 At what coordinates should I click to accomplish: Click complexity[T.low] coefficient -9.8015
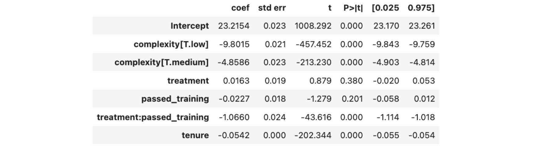coord(234,44)
